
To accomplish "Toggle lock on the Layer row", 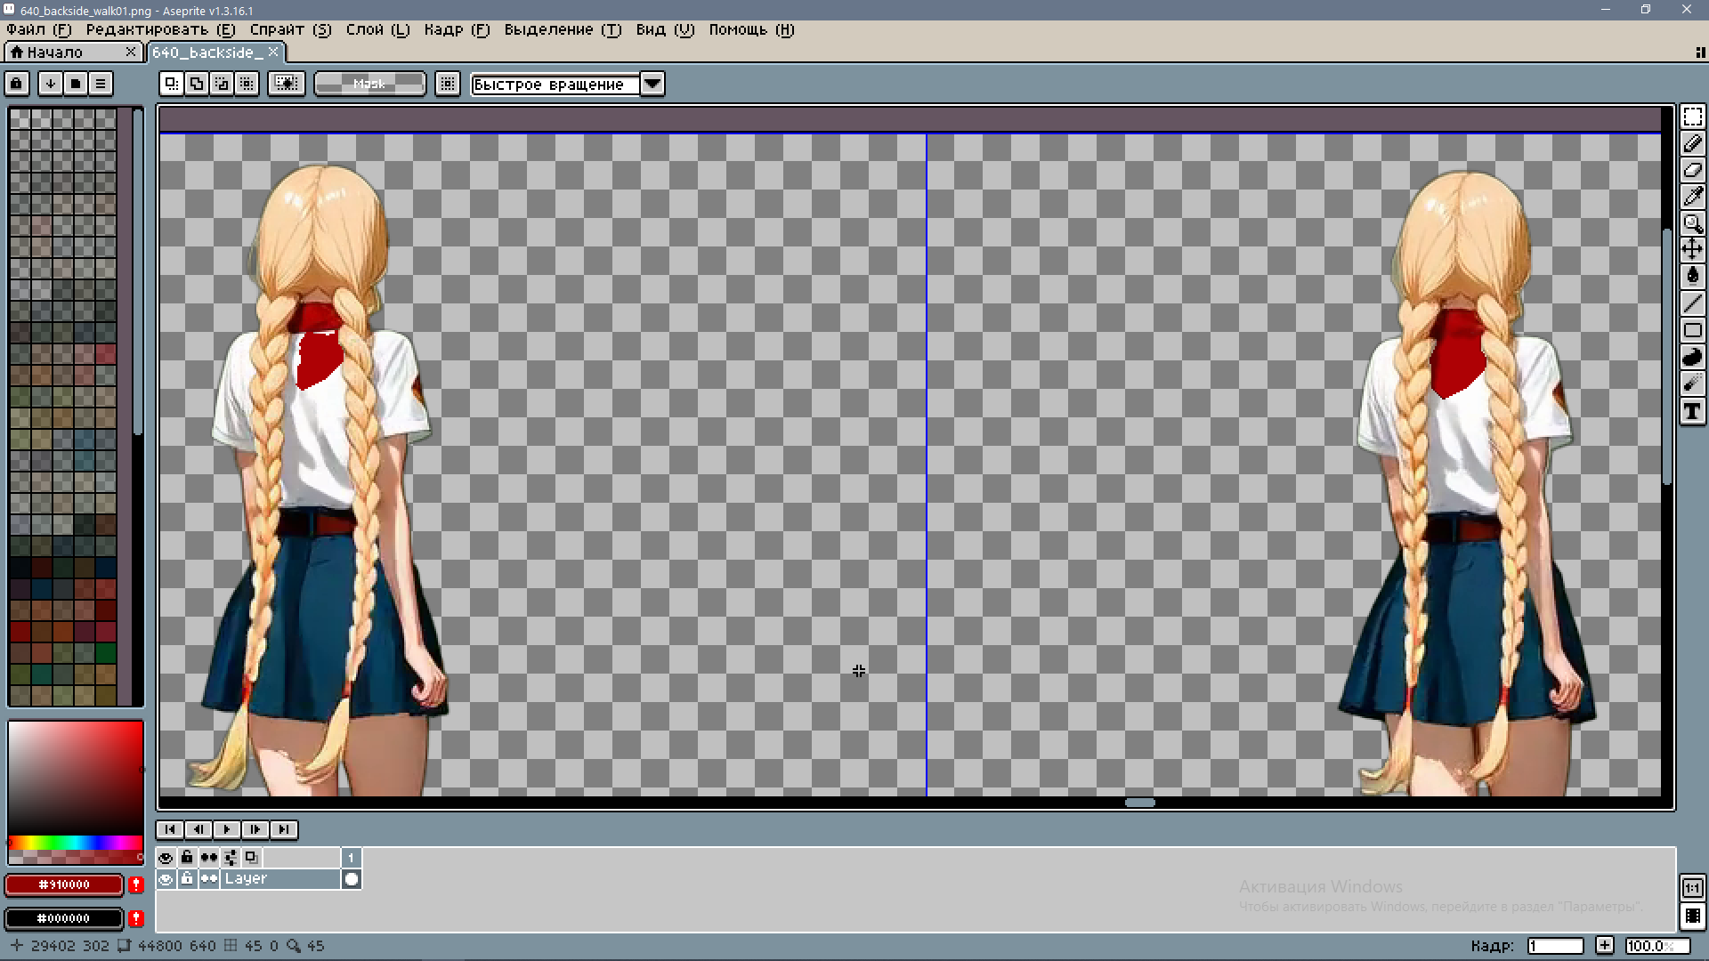I will [187, 879].
